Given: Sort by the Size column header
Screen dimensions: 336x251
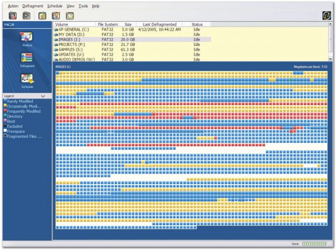Looking at the screenshot, I should click(128, 24).
